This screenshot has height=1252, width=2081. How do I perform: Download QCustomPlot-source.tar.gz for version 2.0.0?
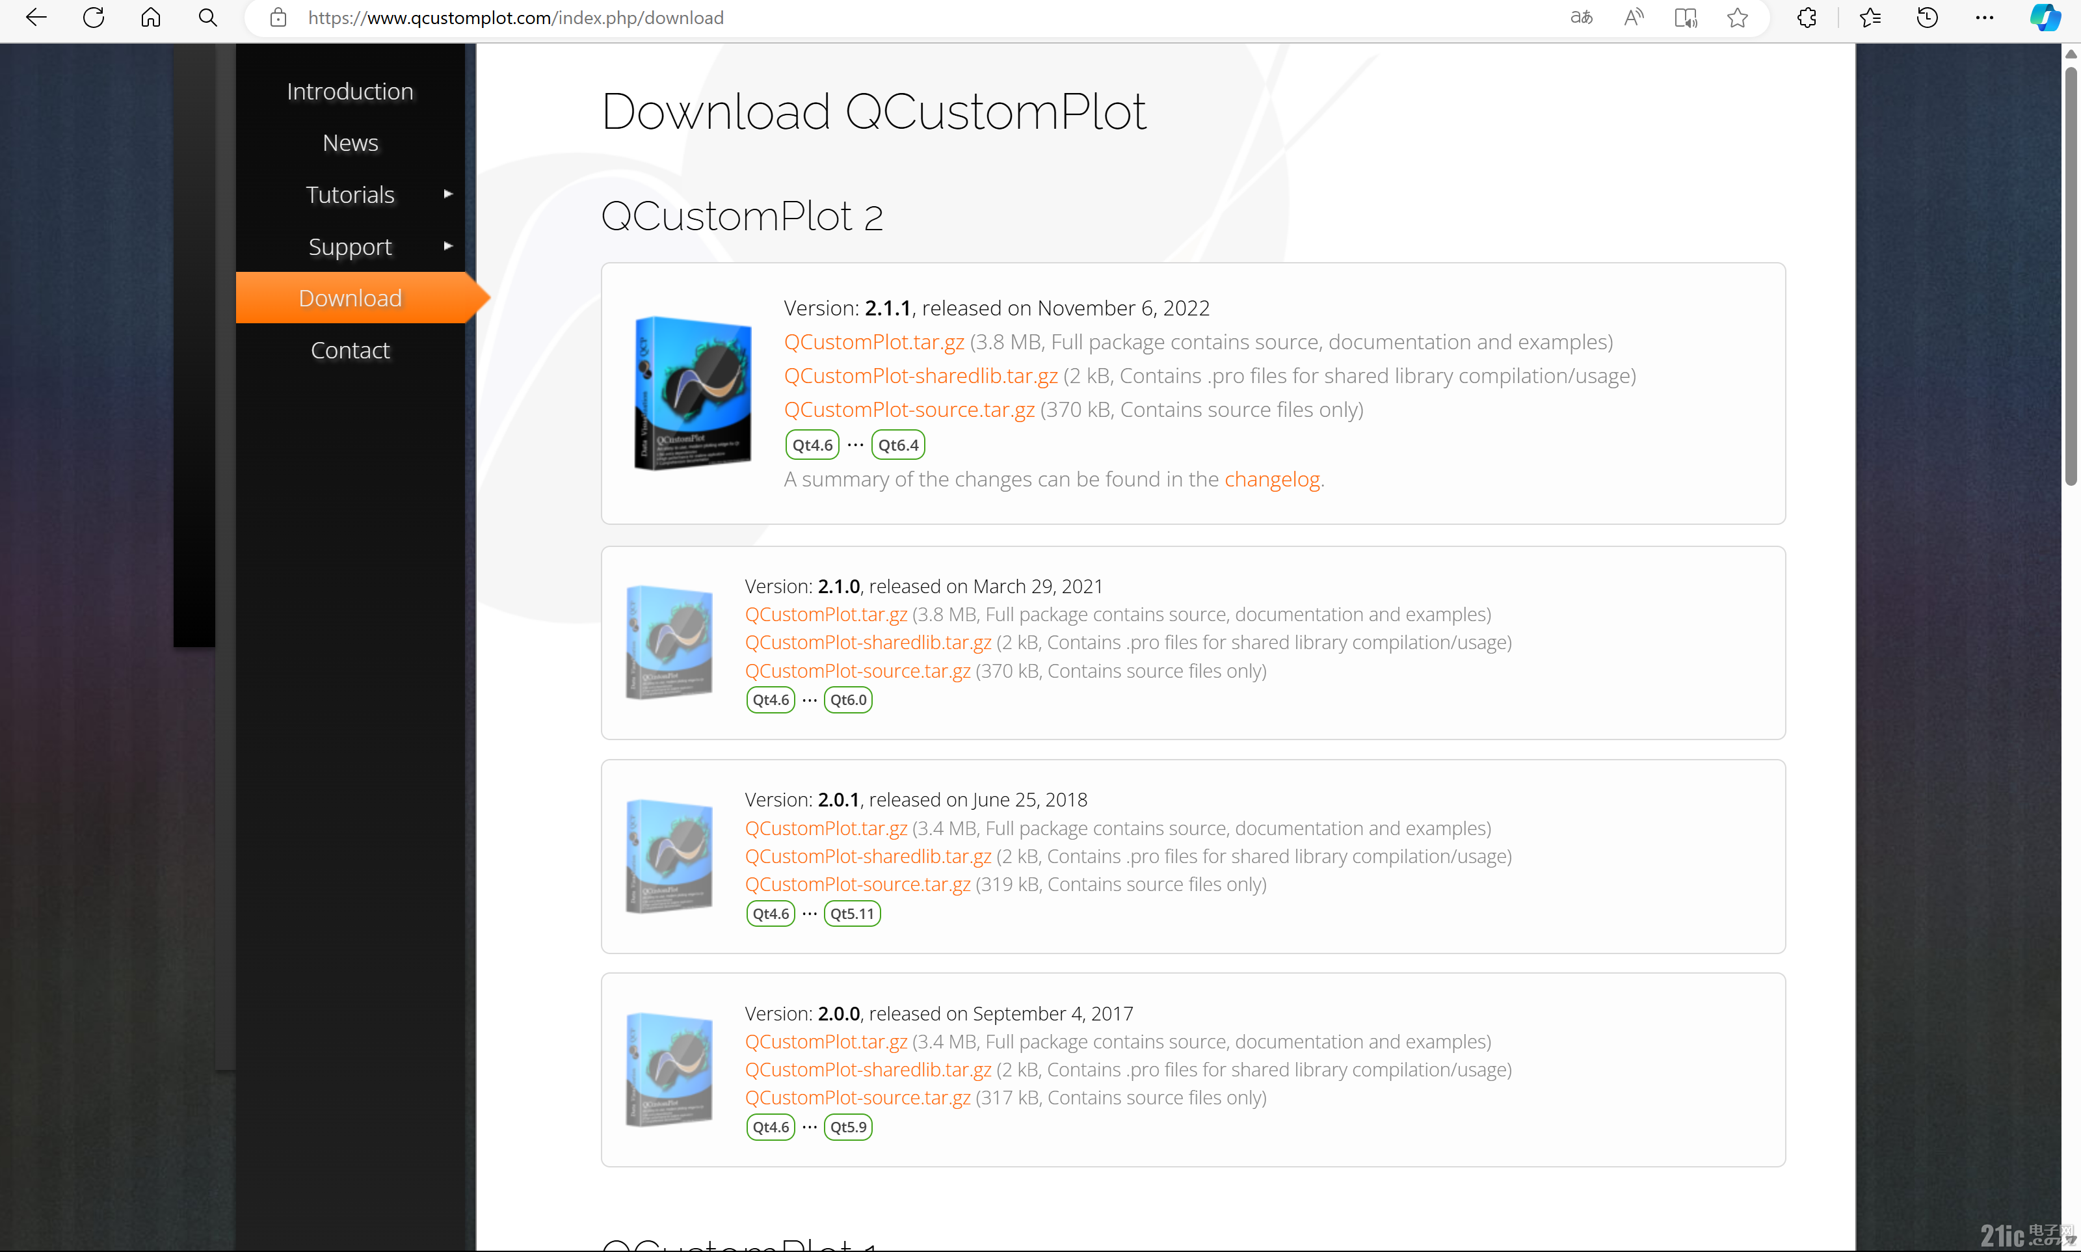point(858,1098)
